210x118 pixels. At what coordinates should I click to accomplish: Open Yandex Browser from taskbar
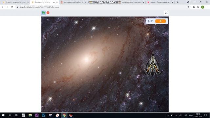[57, 115]
